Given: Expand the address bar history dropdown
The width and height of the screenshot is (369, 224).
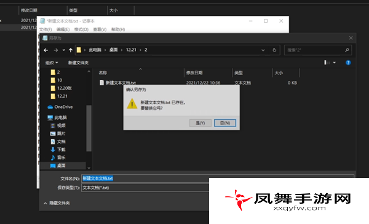Looking at the screenshot, I should [x=263, y=50].
